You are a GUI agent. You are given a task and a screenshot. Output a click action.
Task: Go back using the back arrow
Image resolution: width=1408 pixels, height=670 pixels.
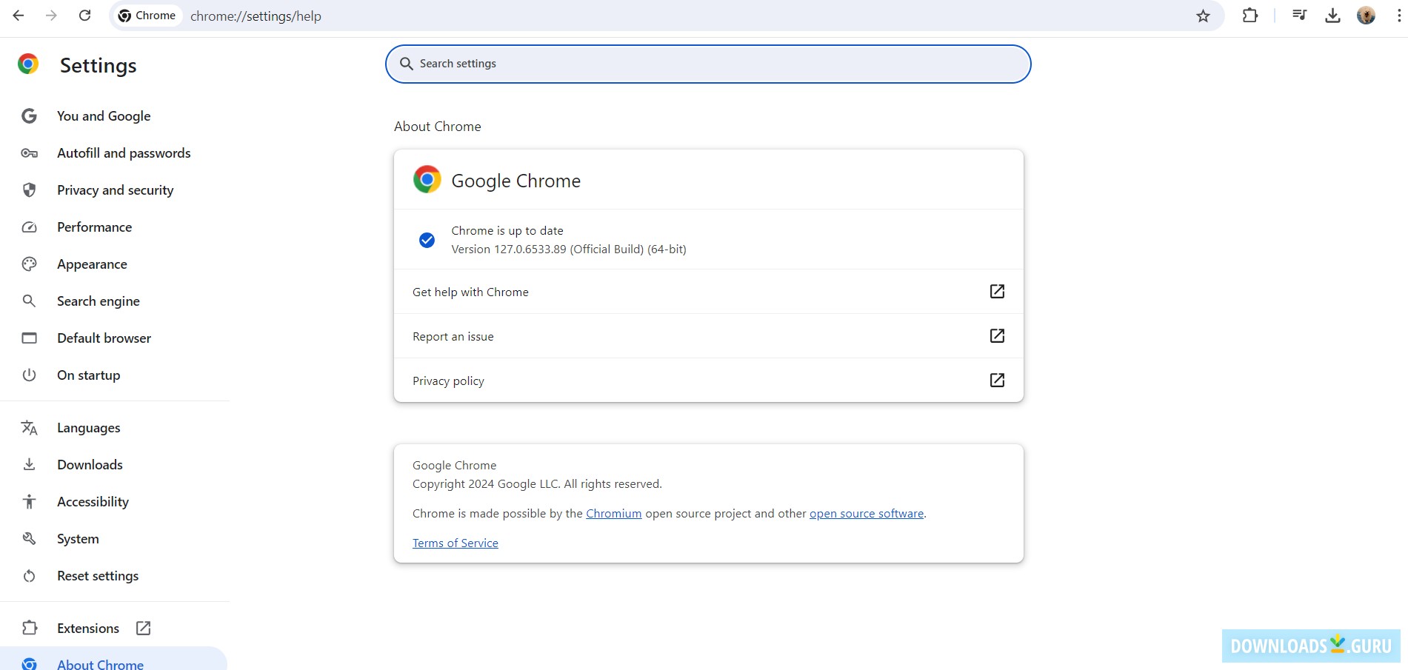(19, 16)
